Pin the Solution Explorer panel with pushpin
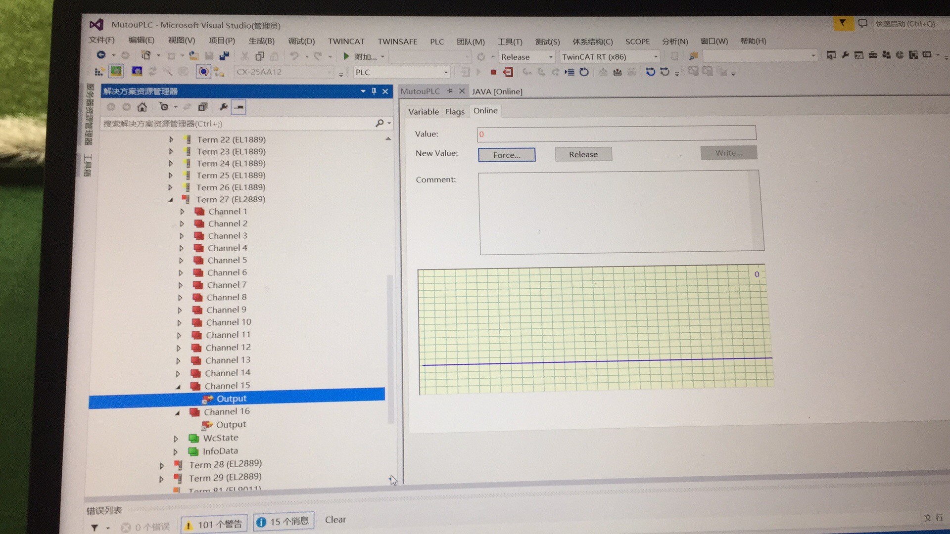This screenshot has height=534, width=950. tap(374, 91)
